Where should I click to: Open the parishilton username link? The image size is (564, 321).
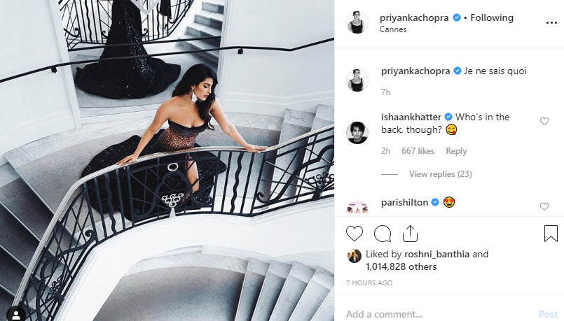404,203
